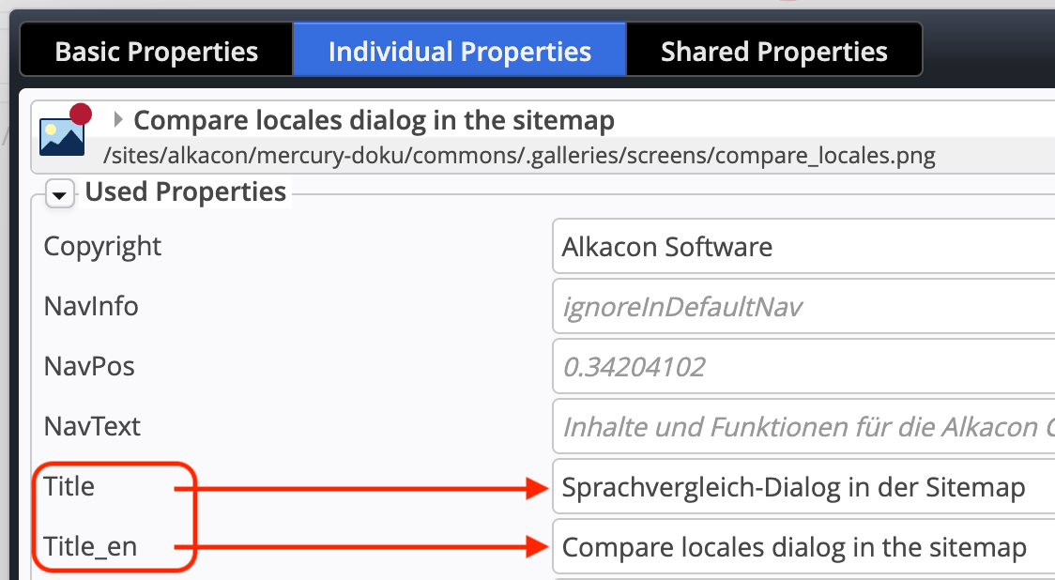This screenshot has width=1055, height=580.
Task: Click the compare_locales.png resource path
Action: click(x=519, y=153)
